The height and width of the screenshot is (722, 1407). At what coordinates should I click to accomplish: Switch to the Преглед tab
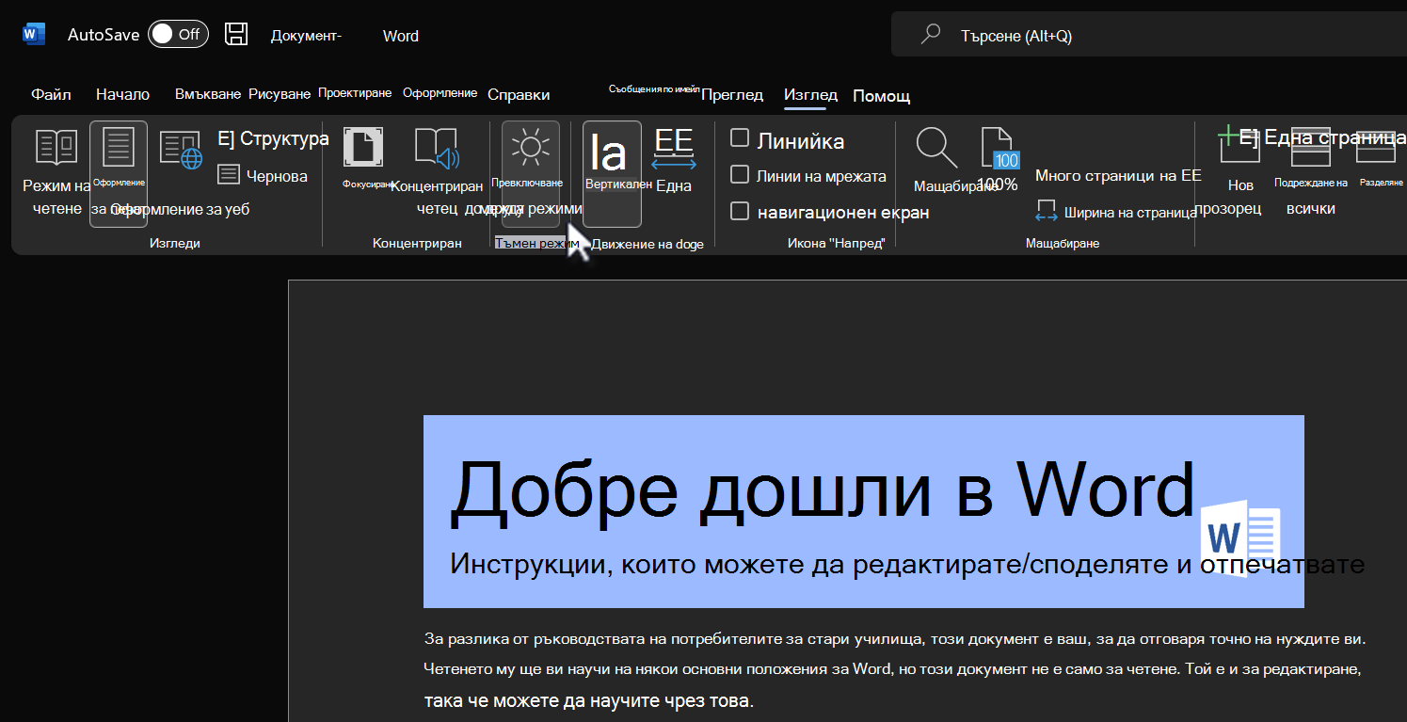(733, 94)
